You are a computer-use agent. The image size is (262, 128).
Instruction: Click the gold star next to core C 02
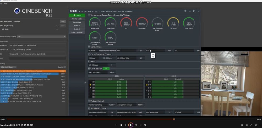[x=90, y=85]
